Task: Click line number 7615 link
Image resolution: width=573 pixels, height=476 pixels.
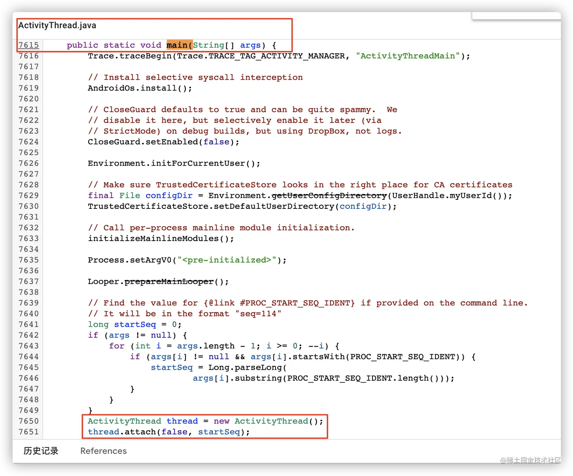Action: pos(29,45)
